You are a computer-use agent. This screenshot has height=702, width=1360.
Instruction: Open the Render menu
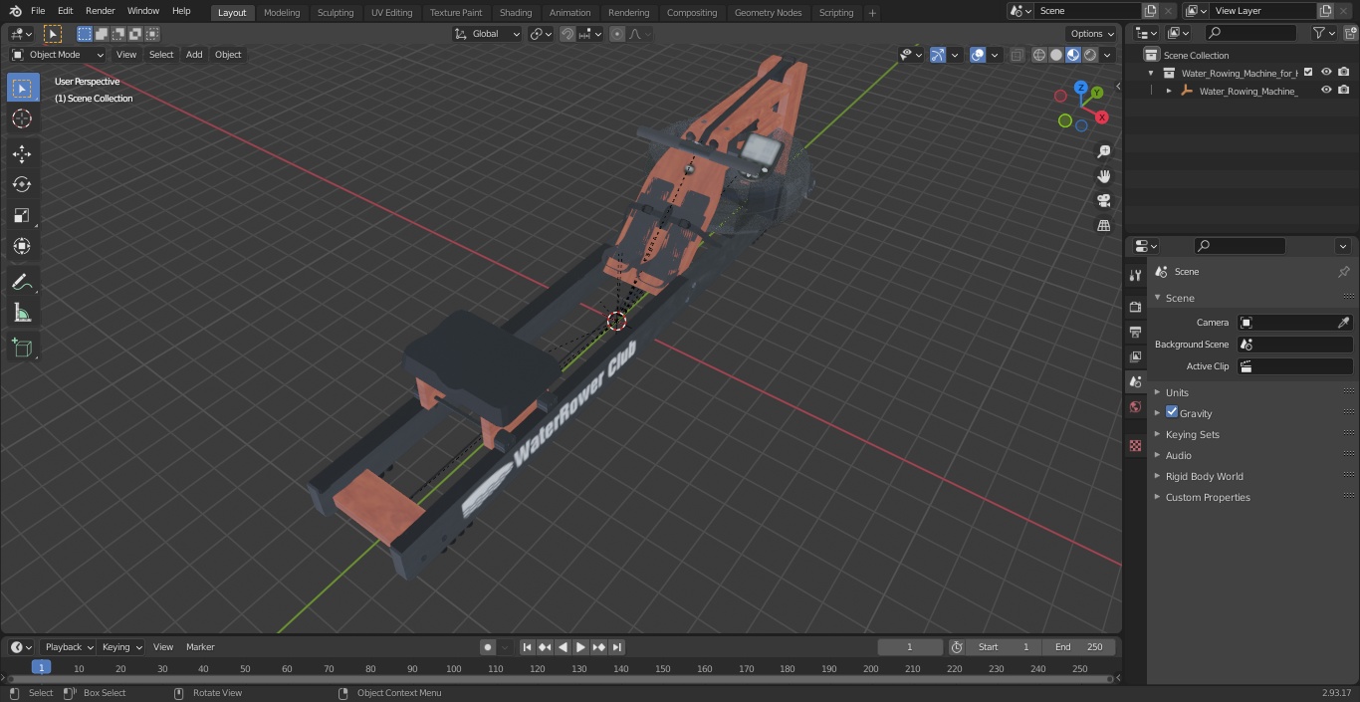[101, 11]
